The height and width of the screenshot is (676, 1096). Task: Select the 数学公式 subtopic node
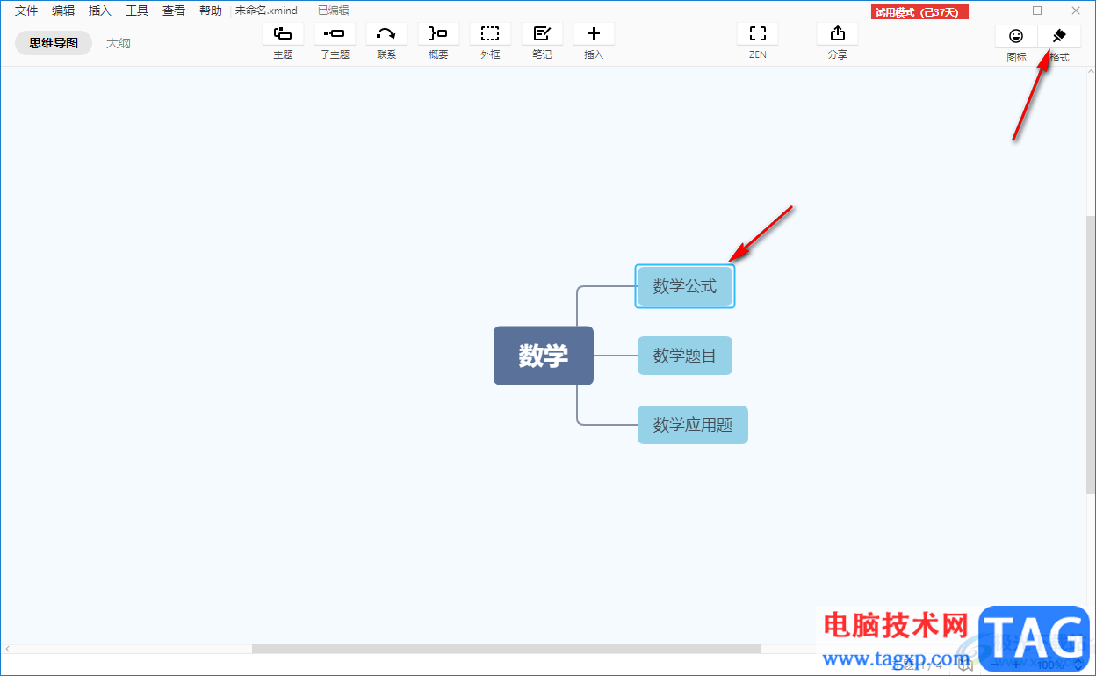pyautogui.click(x=685, y=286)
